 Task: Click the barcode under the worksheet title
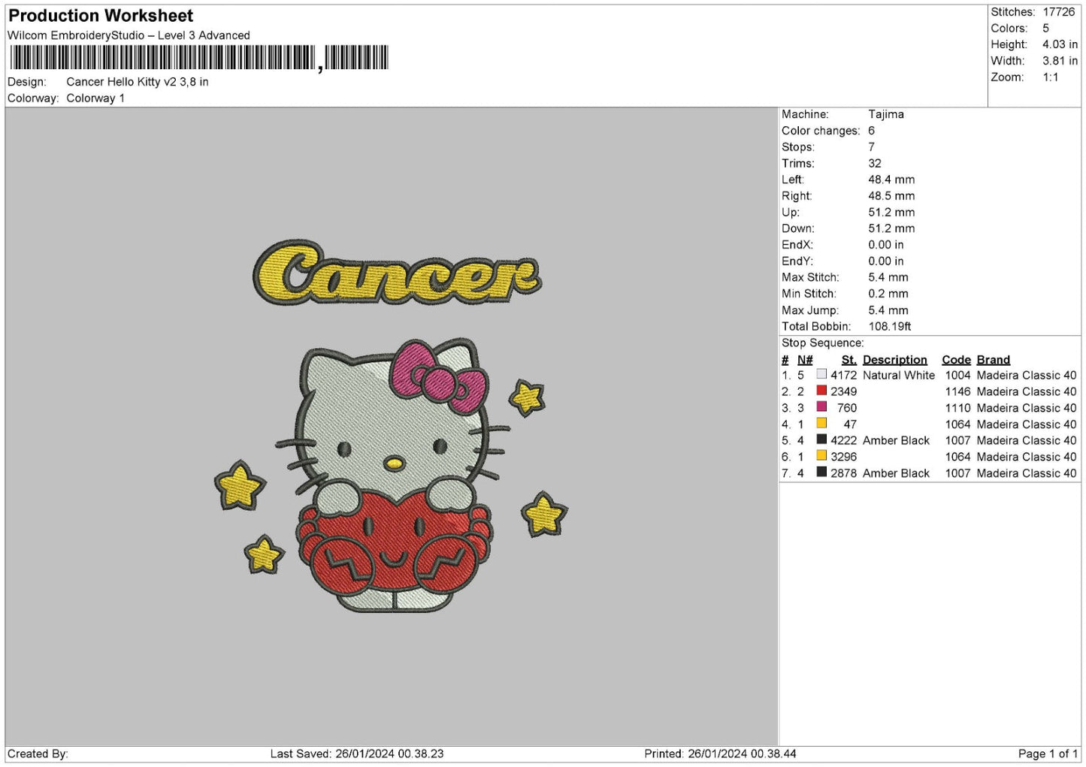click(199, 58)
